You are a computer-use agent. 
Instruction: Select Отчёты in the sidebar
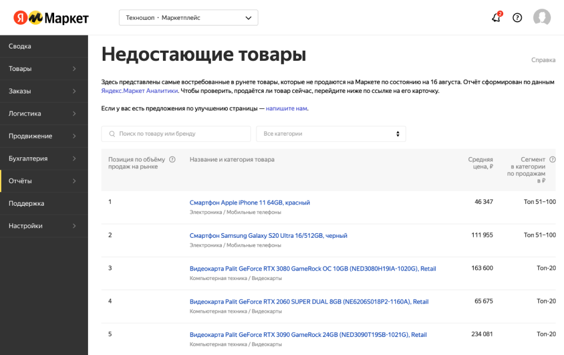tap(44, 181)
